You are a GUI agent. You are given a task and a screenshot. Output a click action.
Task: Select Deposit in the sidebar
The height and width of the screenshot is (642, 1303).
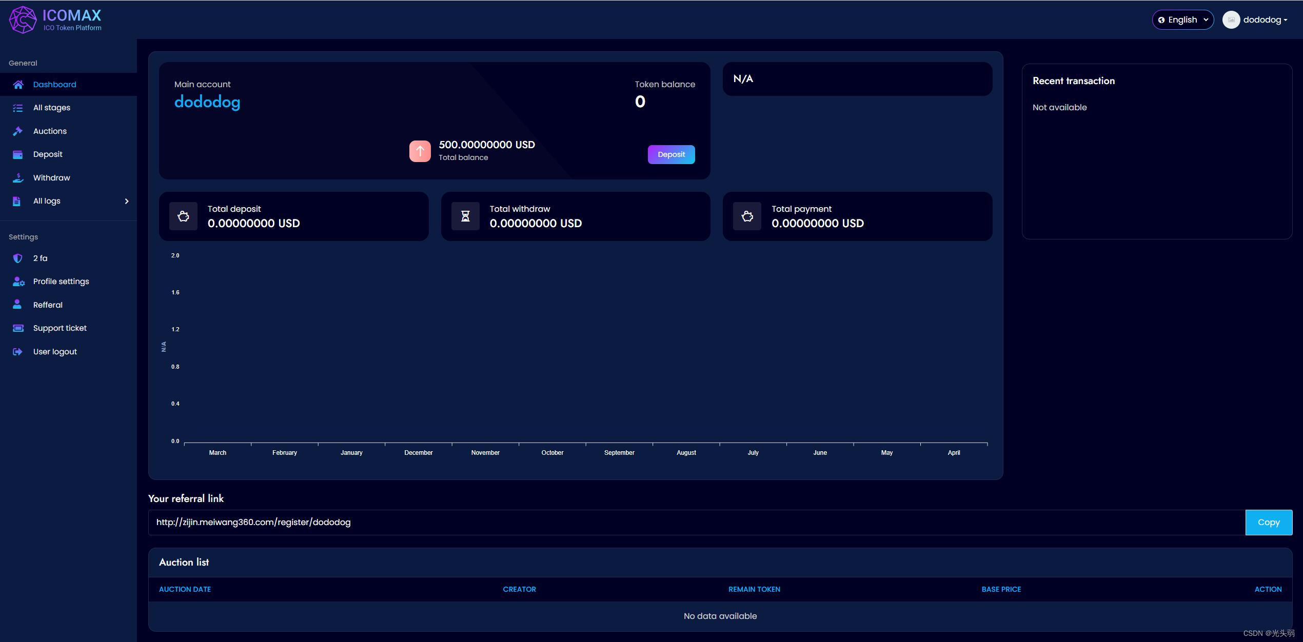[69, 154]
